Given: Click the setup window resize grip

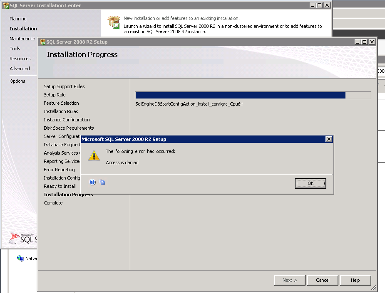Looking at the screenshot, I should click(374, 288).
